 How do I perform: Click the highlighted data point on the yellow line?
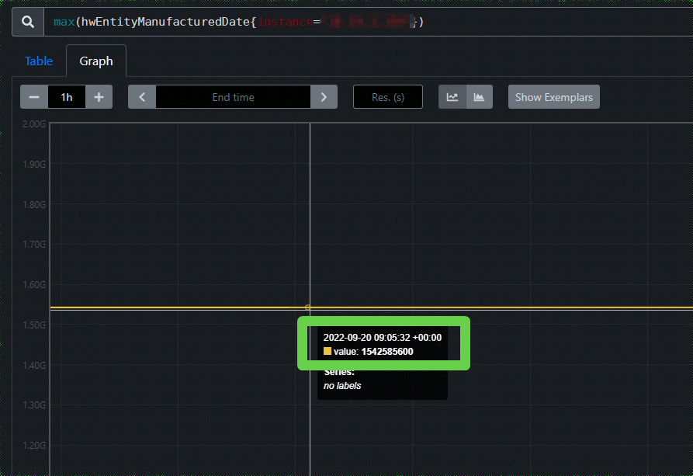308,307
